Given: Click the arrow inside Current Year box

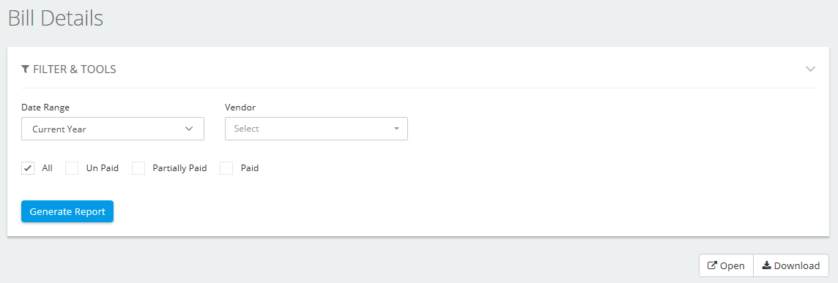Looking at the screenshot, I should [188, 129].
